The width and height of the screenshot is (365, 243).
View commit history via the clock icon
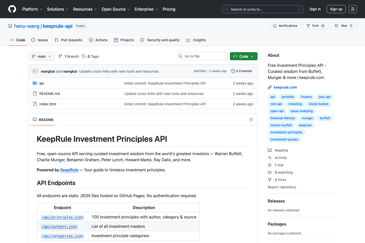233,71
